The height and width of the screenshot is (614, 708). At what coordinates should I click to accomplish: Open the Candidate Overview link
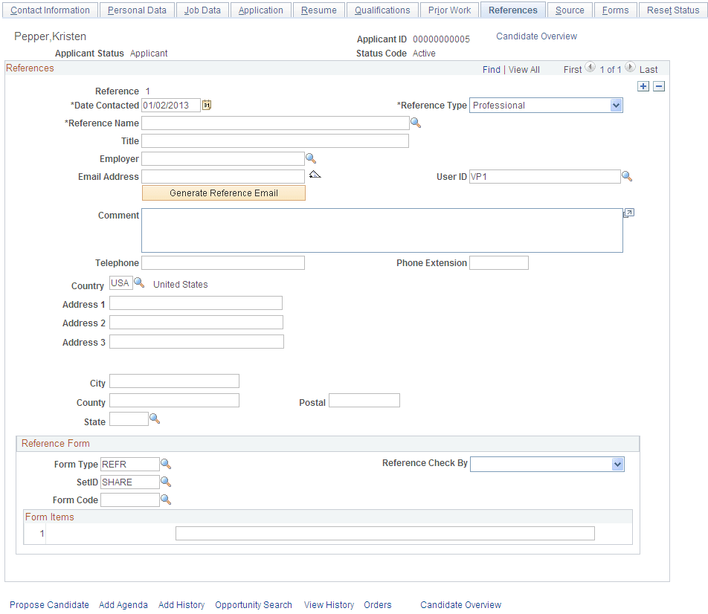(x=536, y=36)
